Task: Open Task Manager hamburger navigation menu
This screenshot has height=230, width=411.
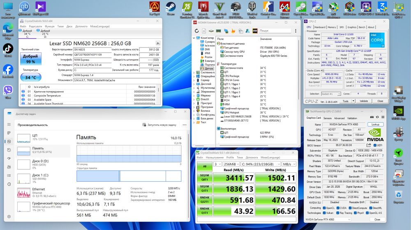Action: pyautogui.click(x=9, y=124)
